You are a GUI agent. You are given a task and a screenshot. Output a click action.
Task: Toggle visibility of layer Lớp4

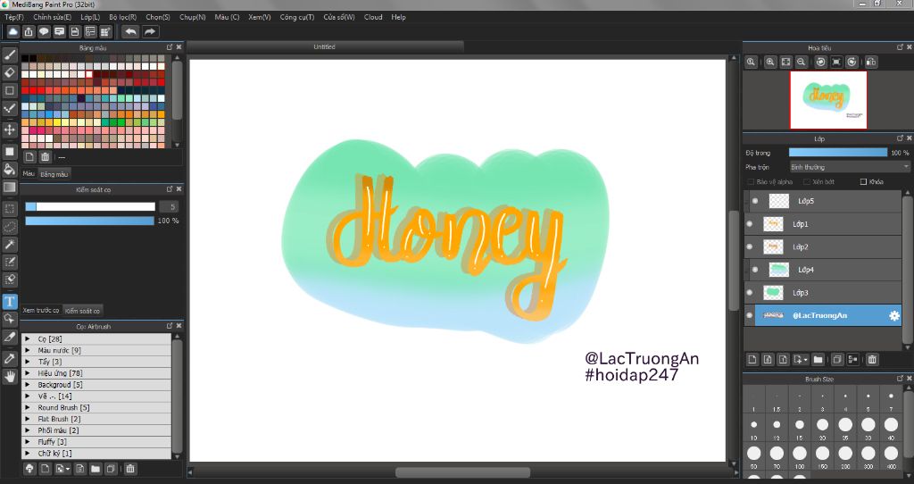tap(755, 270)
